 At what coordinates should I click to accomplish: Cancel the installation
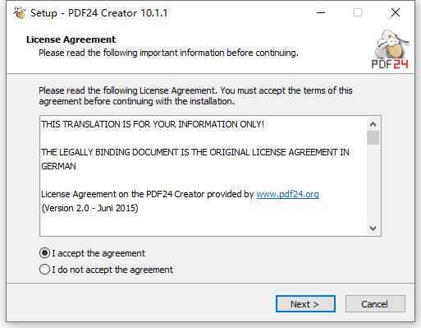coord(375,303)
